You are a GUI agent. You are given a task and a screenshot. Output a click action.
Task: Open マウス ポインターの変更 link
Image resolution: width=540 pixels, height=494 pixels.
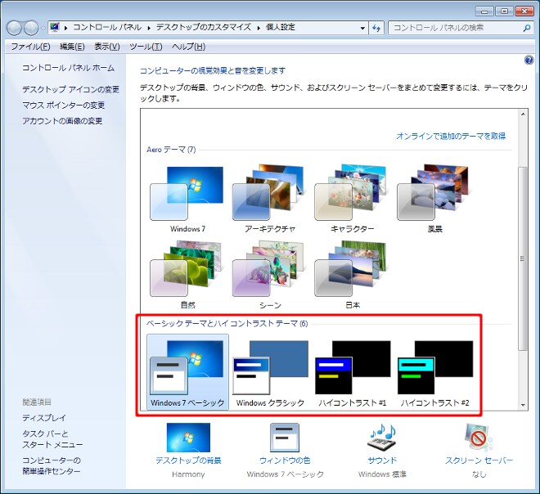point(63,105)
